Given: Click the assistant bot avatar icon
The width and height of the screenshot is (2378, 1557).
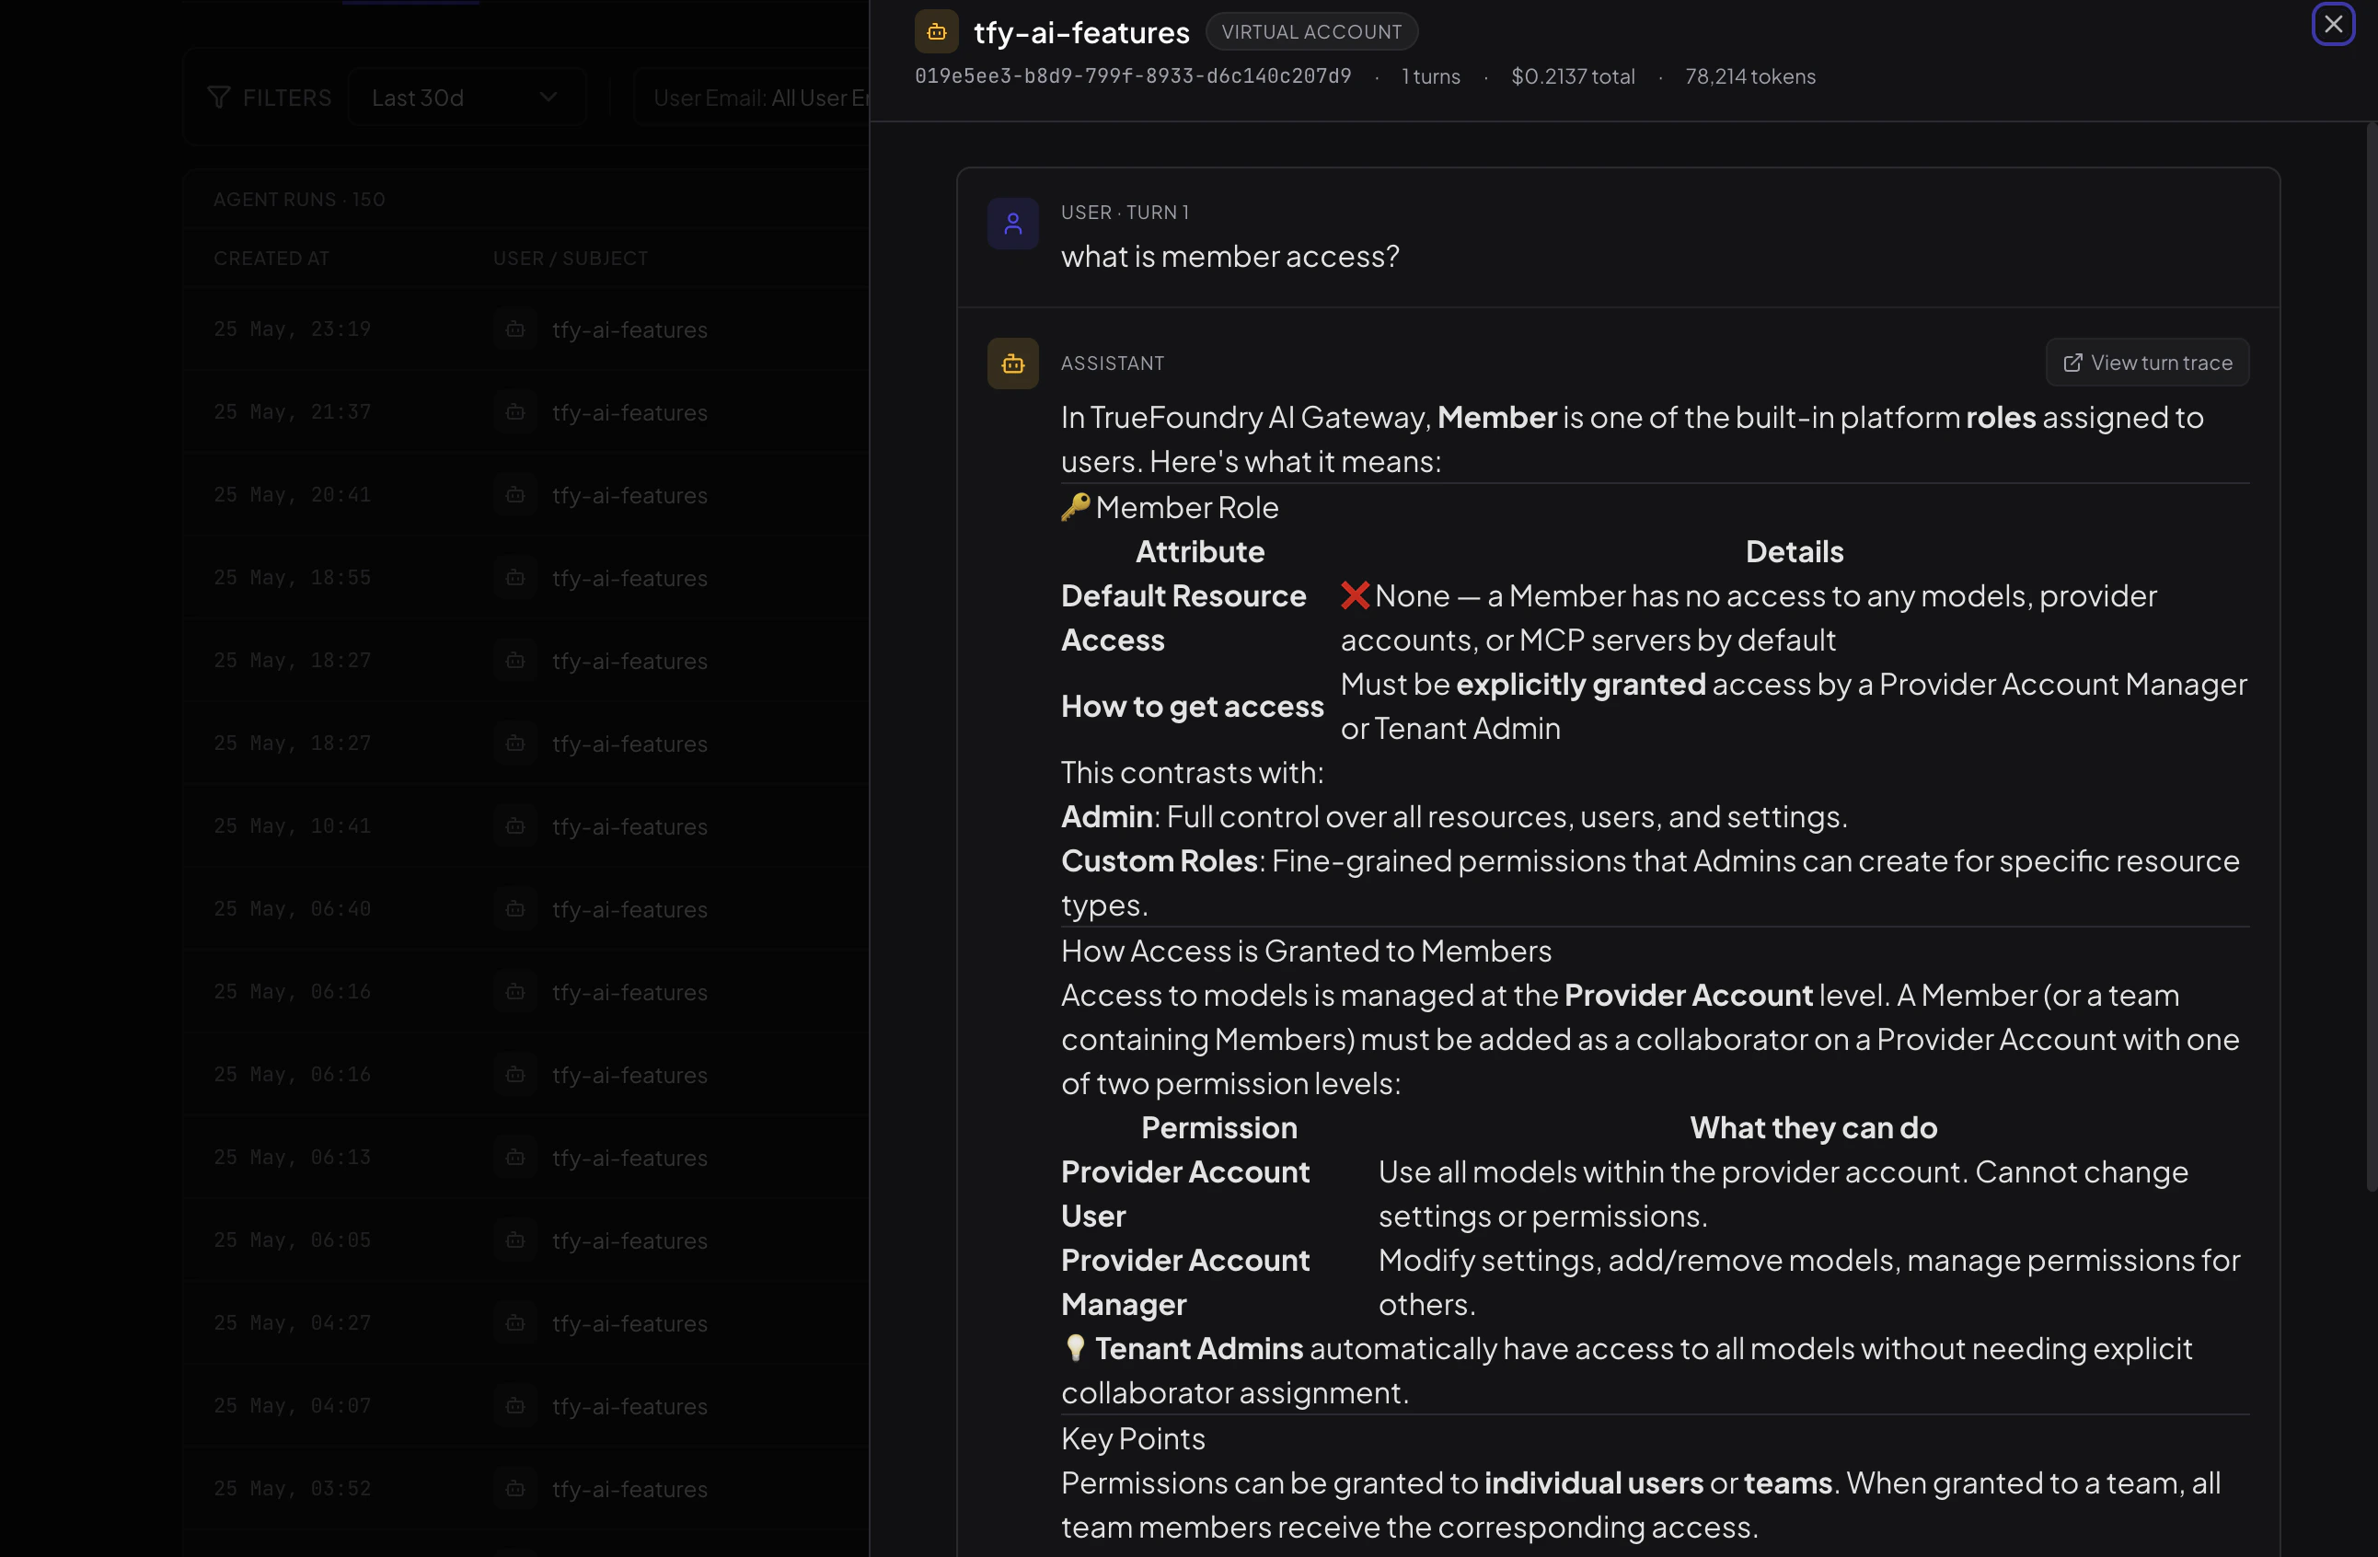Looking at the screenshot, I should (1012, 363).
